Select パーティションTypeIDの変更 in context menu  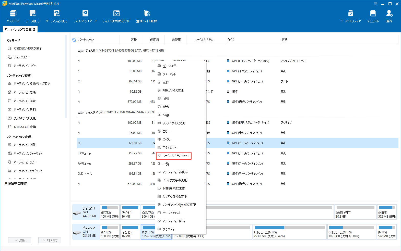[181, 205]
